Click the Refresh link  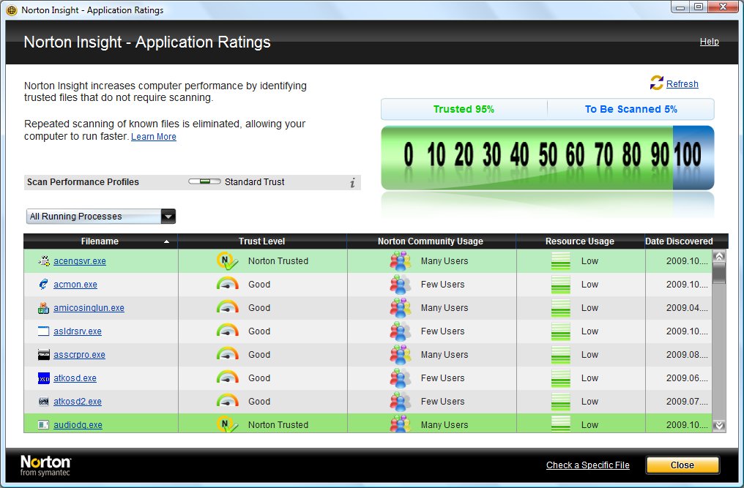pos(682,84)
